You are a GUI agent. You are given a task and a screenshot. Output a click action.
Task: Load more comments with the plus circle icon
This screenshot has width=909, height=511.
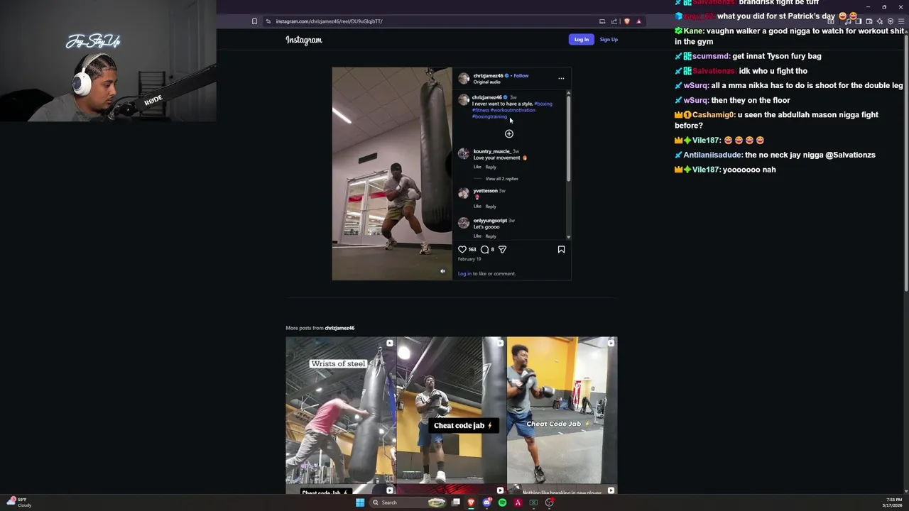pyautogui.click(x=509, y=134)
